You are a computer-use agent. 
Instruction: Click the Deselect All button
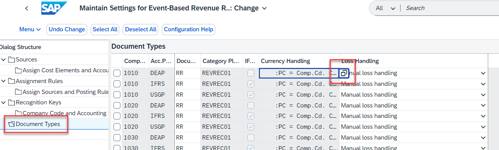click(x=140, y=29)
